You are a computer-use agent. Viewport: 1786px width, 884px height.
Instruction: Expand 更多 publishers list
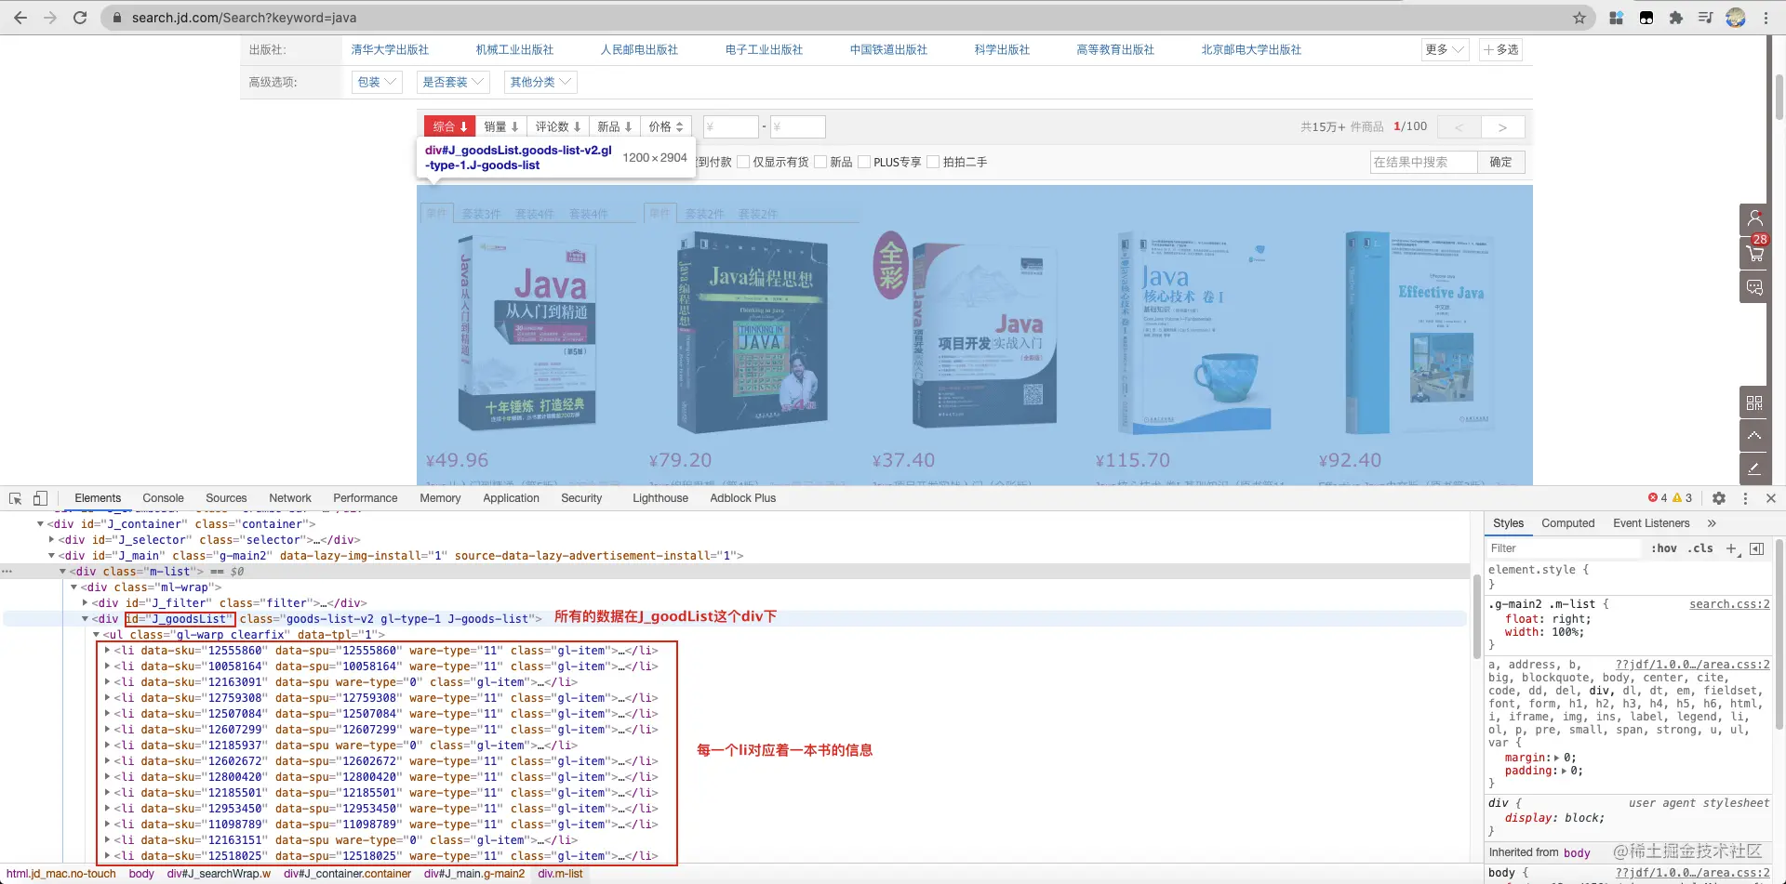[1446, 49]
